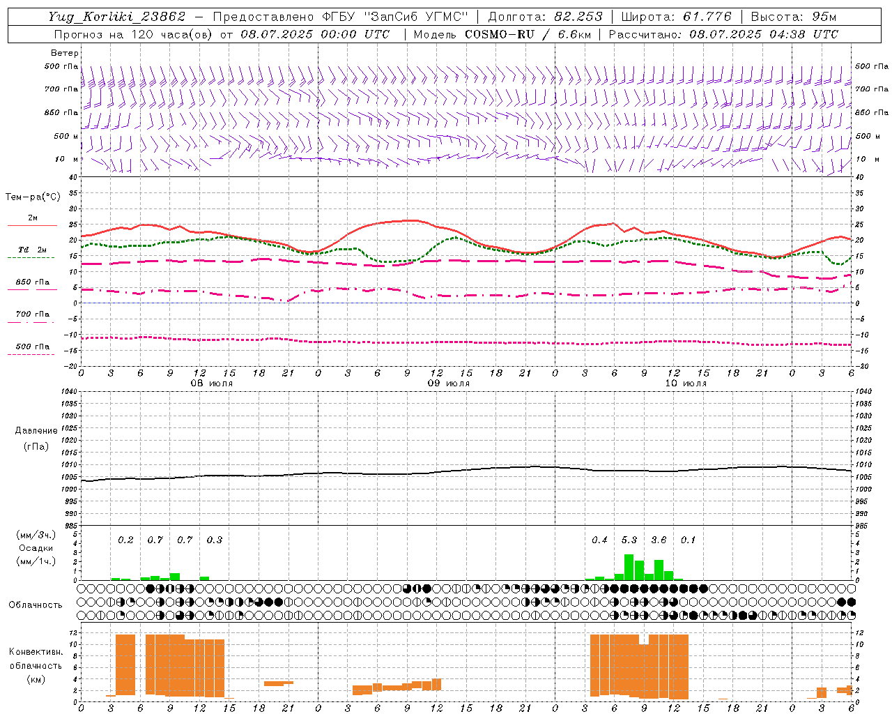Click the Облачность row label
The image size is (892, 714).
(x=36, y=605)
